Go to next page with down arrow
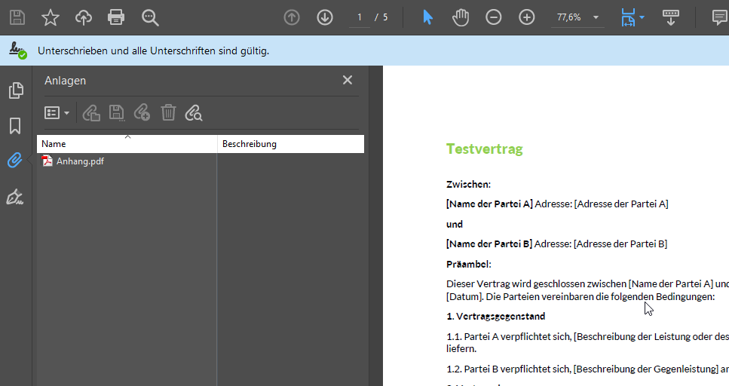The image size is (729, 386). pos(325,17)
